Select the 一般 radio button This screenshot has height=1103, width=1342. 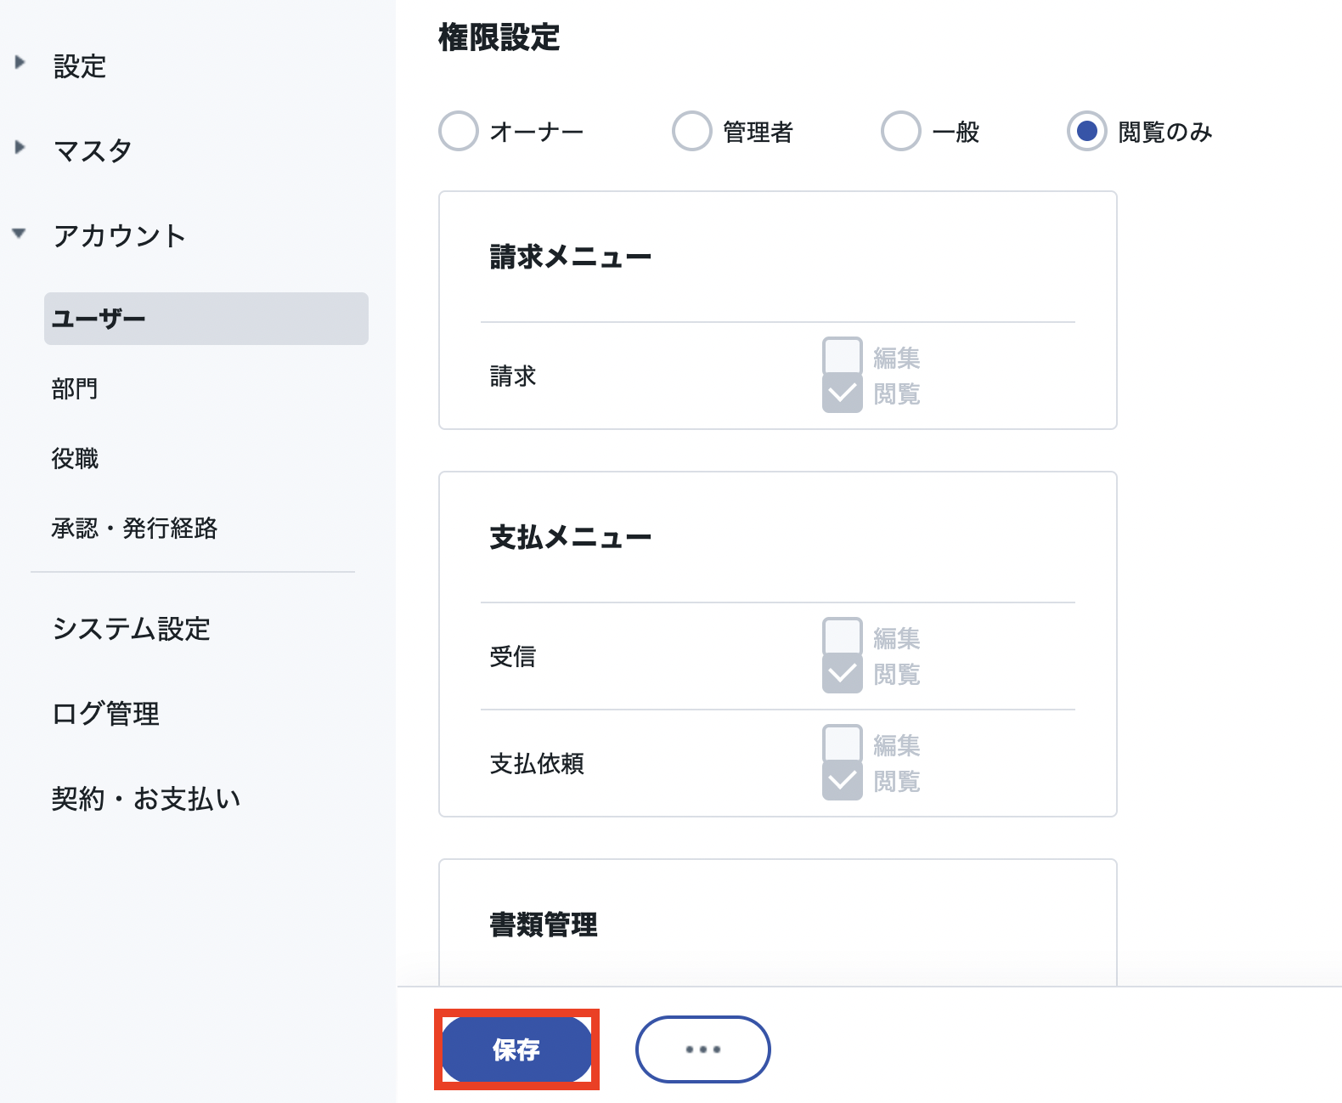(x=901, y=131)
